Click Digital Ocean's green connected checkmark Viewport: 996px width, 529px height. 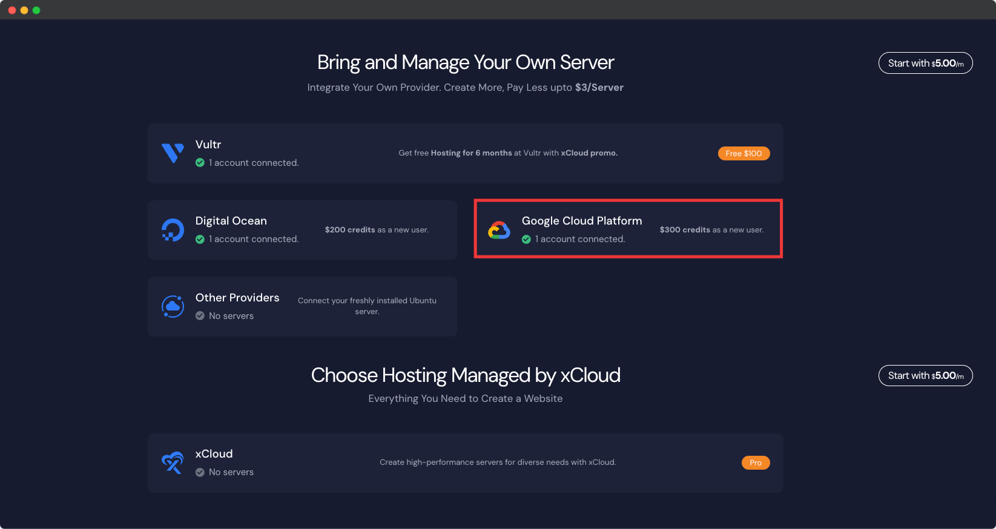tap(200, 239)
